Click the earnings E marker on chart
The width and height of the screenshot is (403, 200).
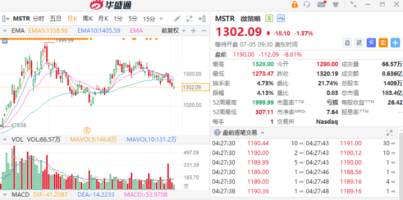[87, 130]
